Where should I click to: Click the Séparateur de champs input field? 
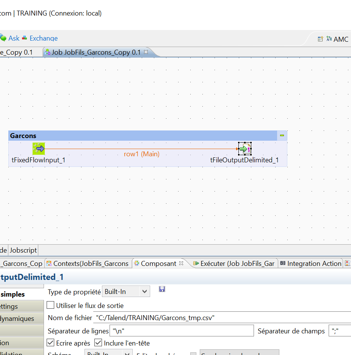click(341, 330)
